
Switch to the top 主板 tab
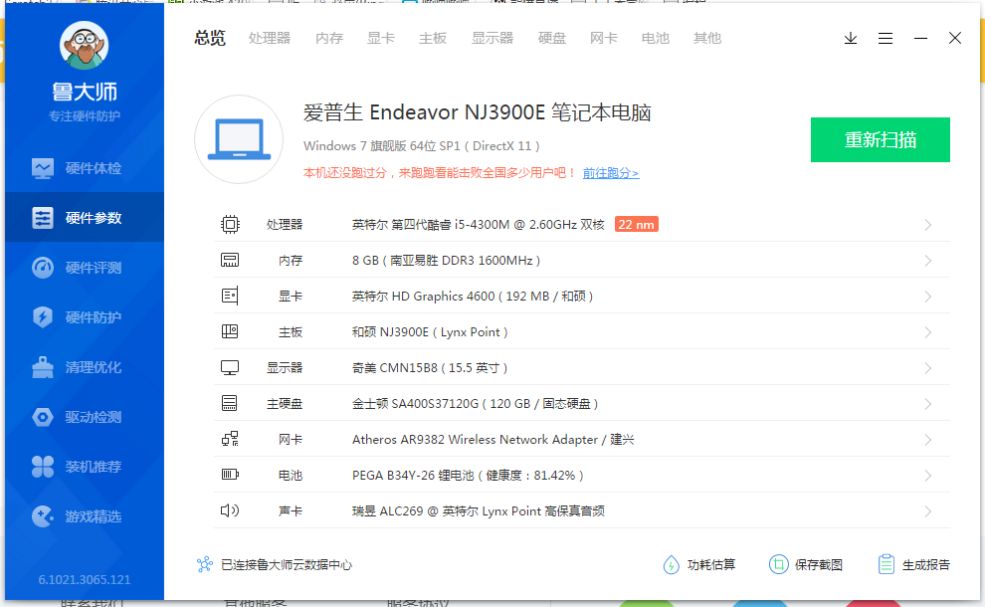(433, 39)
